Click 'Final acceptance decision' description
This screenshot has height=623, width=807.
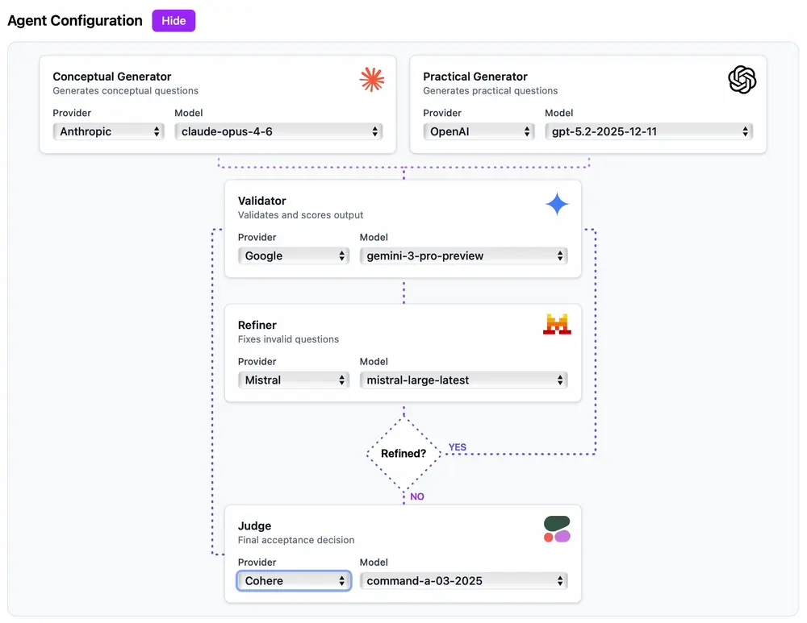click(296, 540)
